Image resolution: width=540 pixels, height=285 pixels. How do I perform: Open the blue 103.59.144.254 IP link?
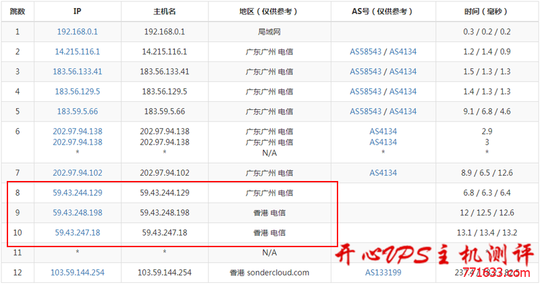[78, 273]
